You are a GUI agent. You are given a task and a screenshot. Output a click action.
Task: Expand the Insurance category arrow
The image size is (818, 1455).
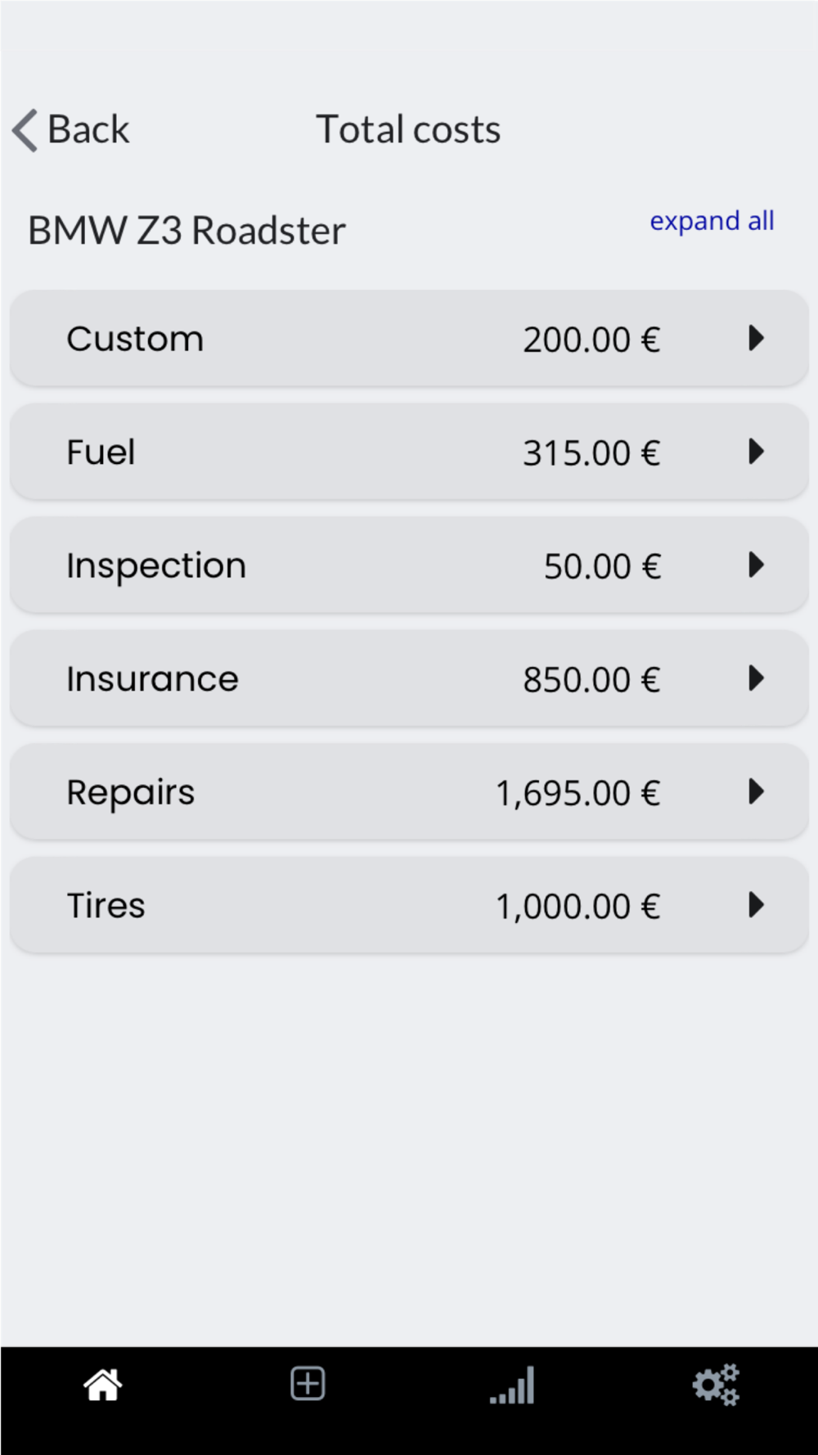(757, 678)
